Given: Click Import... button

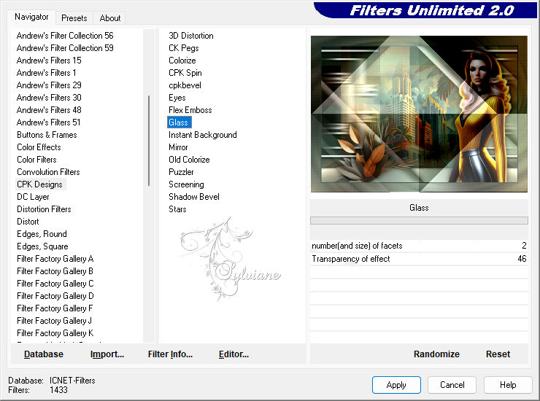Looking at the screenshot, I should click(x=107, y=354).
